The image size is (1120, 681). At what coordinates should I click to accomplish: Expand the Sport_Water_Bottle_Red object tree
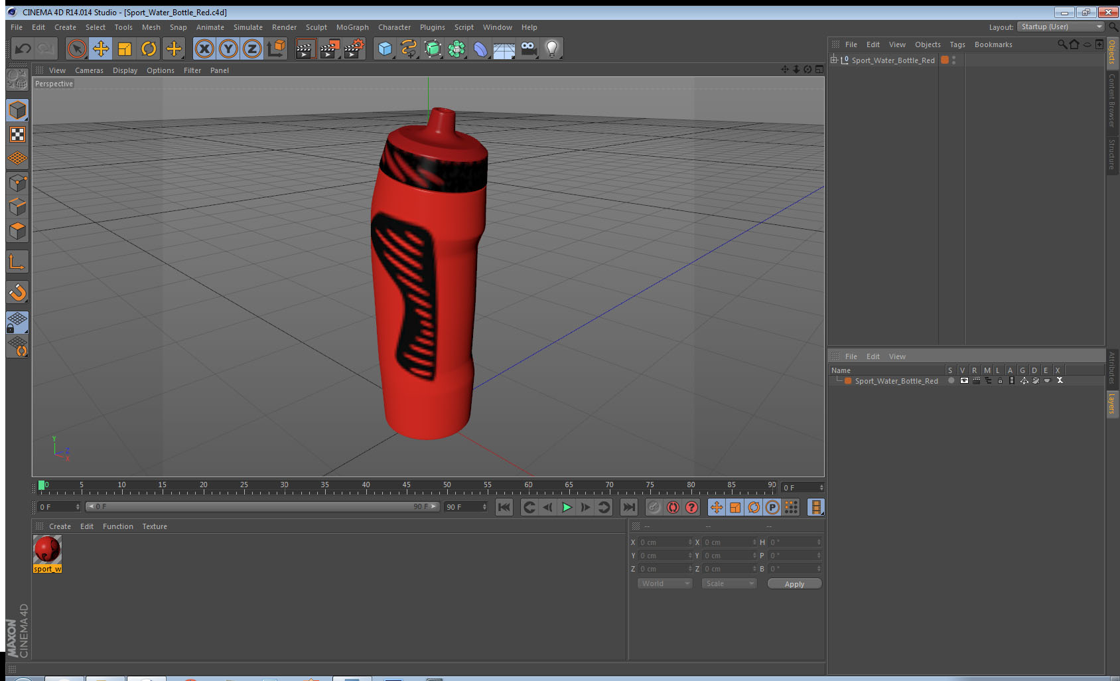click(834, 60)
